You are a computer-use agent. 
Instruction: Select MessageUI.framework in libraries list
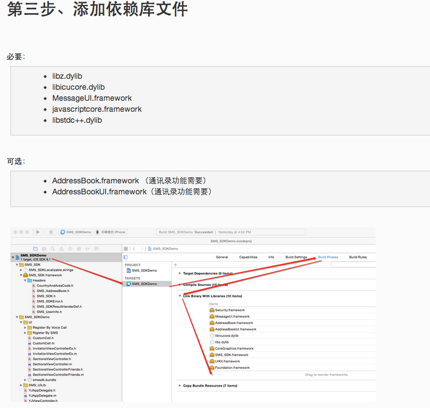pyautogui.click(x=232, y=317)
